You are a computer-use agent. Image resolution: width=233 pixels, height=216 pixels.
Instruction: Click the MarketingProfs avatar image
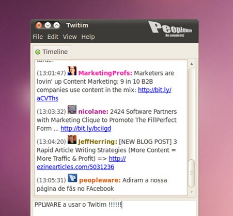point(72,71)
